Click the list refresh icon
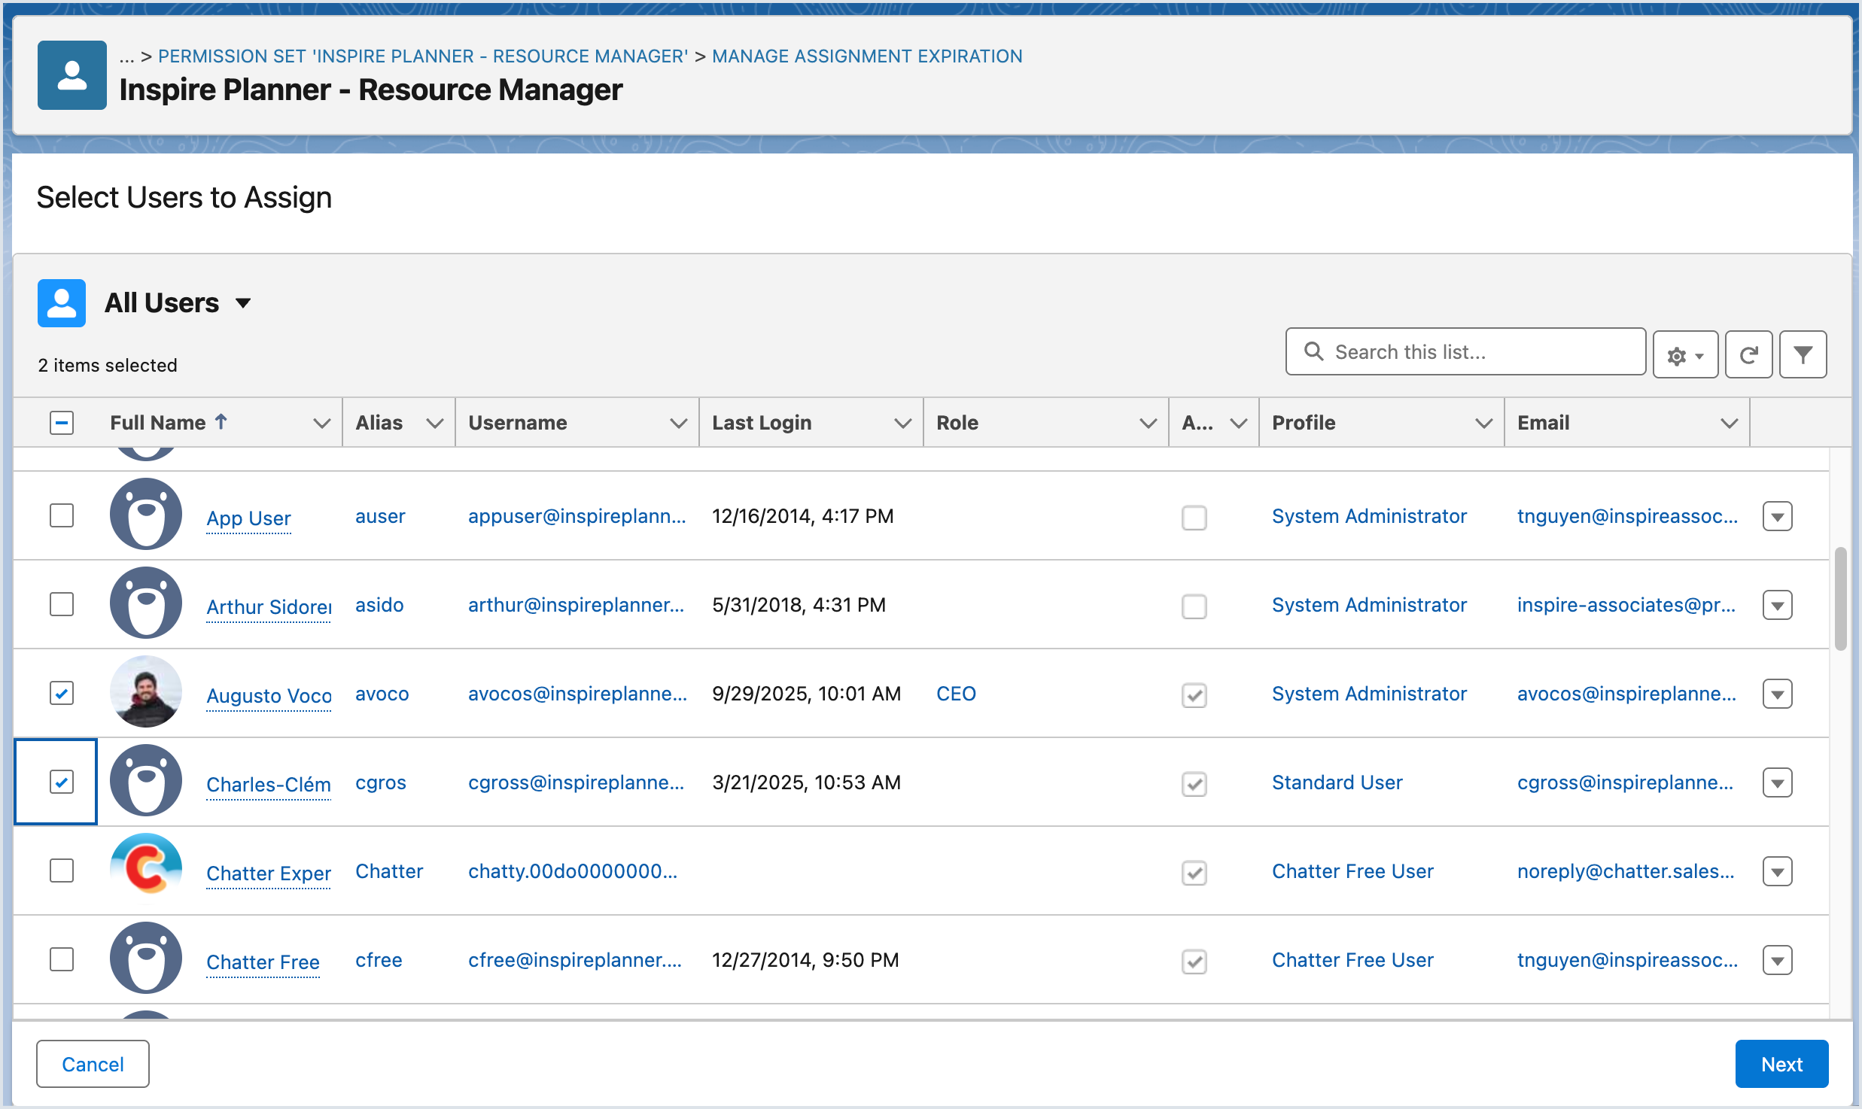 pyautogui.click(x=1748, y=354)
